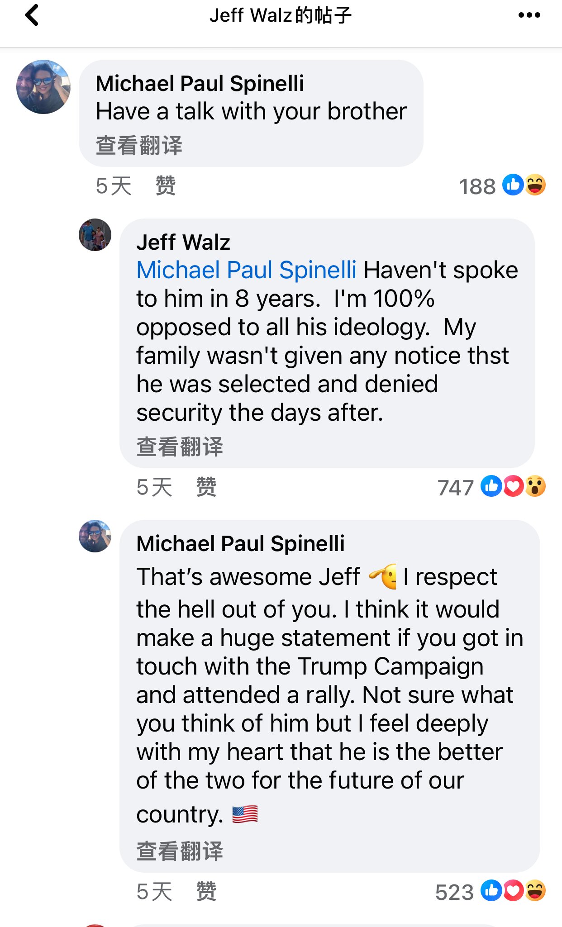
Task: Like the 'That's awesome Jeff' reply
Action: 206,891
